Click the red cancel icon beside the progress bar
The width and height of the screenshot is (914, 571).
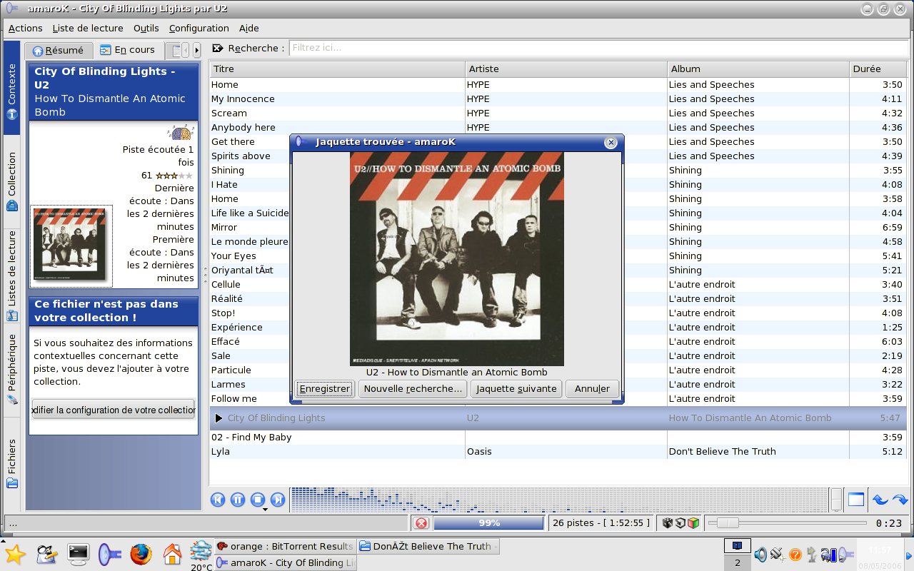click(421, 523)
